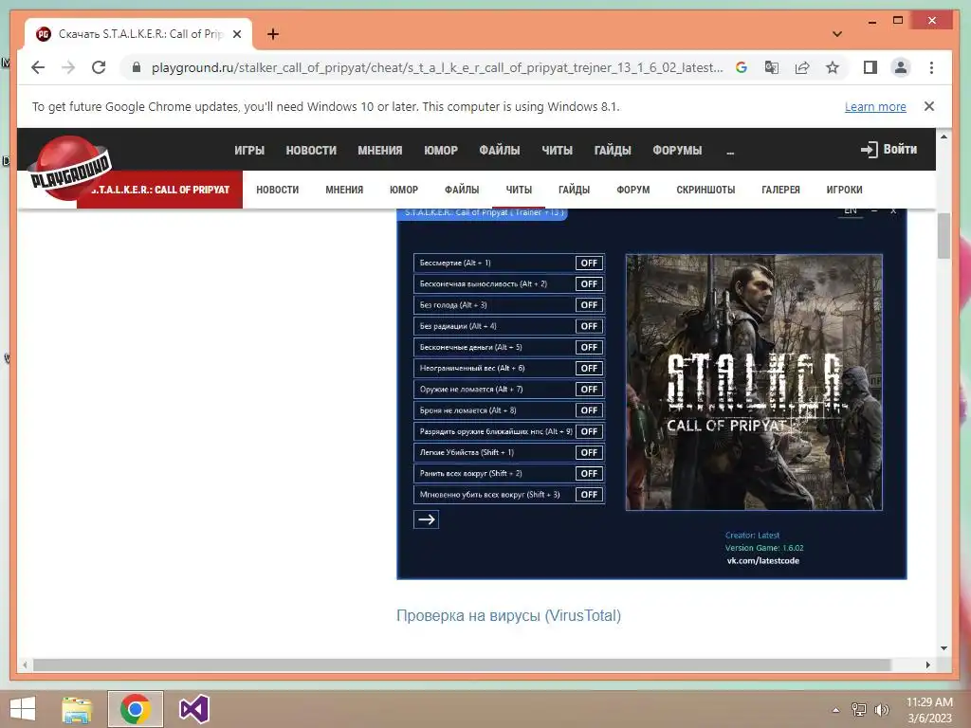Open a new browser tab
971x728 pixels.
273,34
